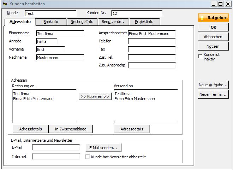Maximize the Kunden bearbeiten window
This screenshot has height=170, width=233.
tap(221, 4)
